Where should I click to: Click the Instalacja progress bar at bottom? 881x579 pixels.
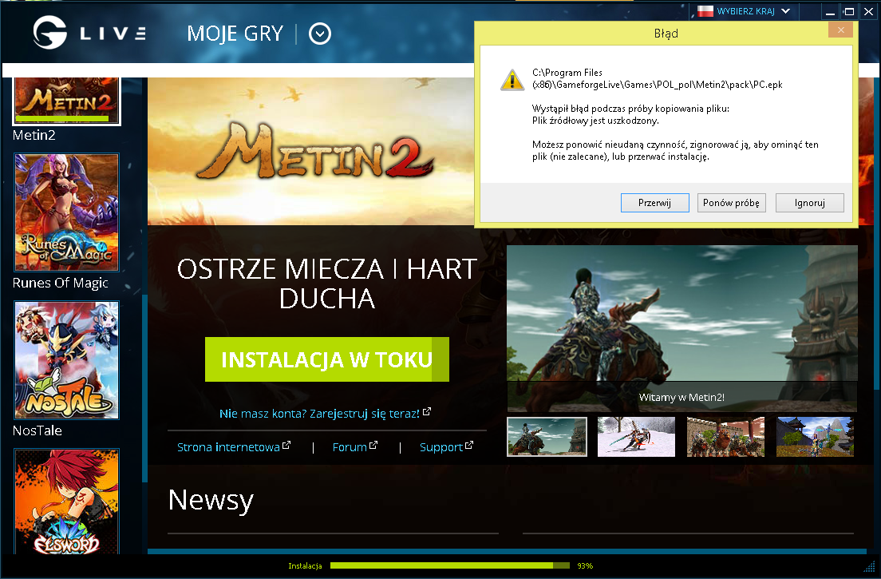coord(449,565)
